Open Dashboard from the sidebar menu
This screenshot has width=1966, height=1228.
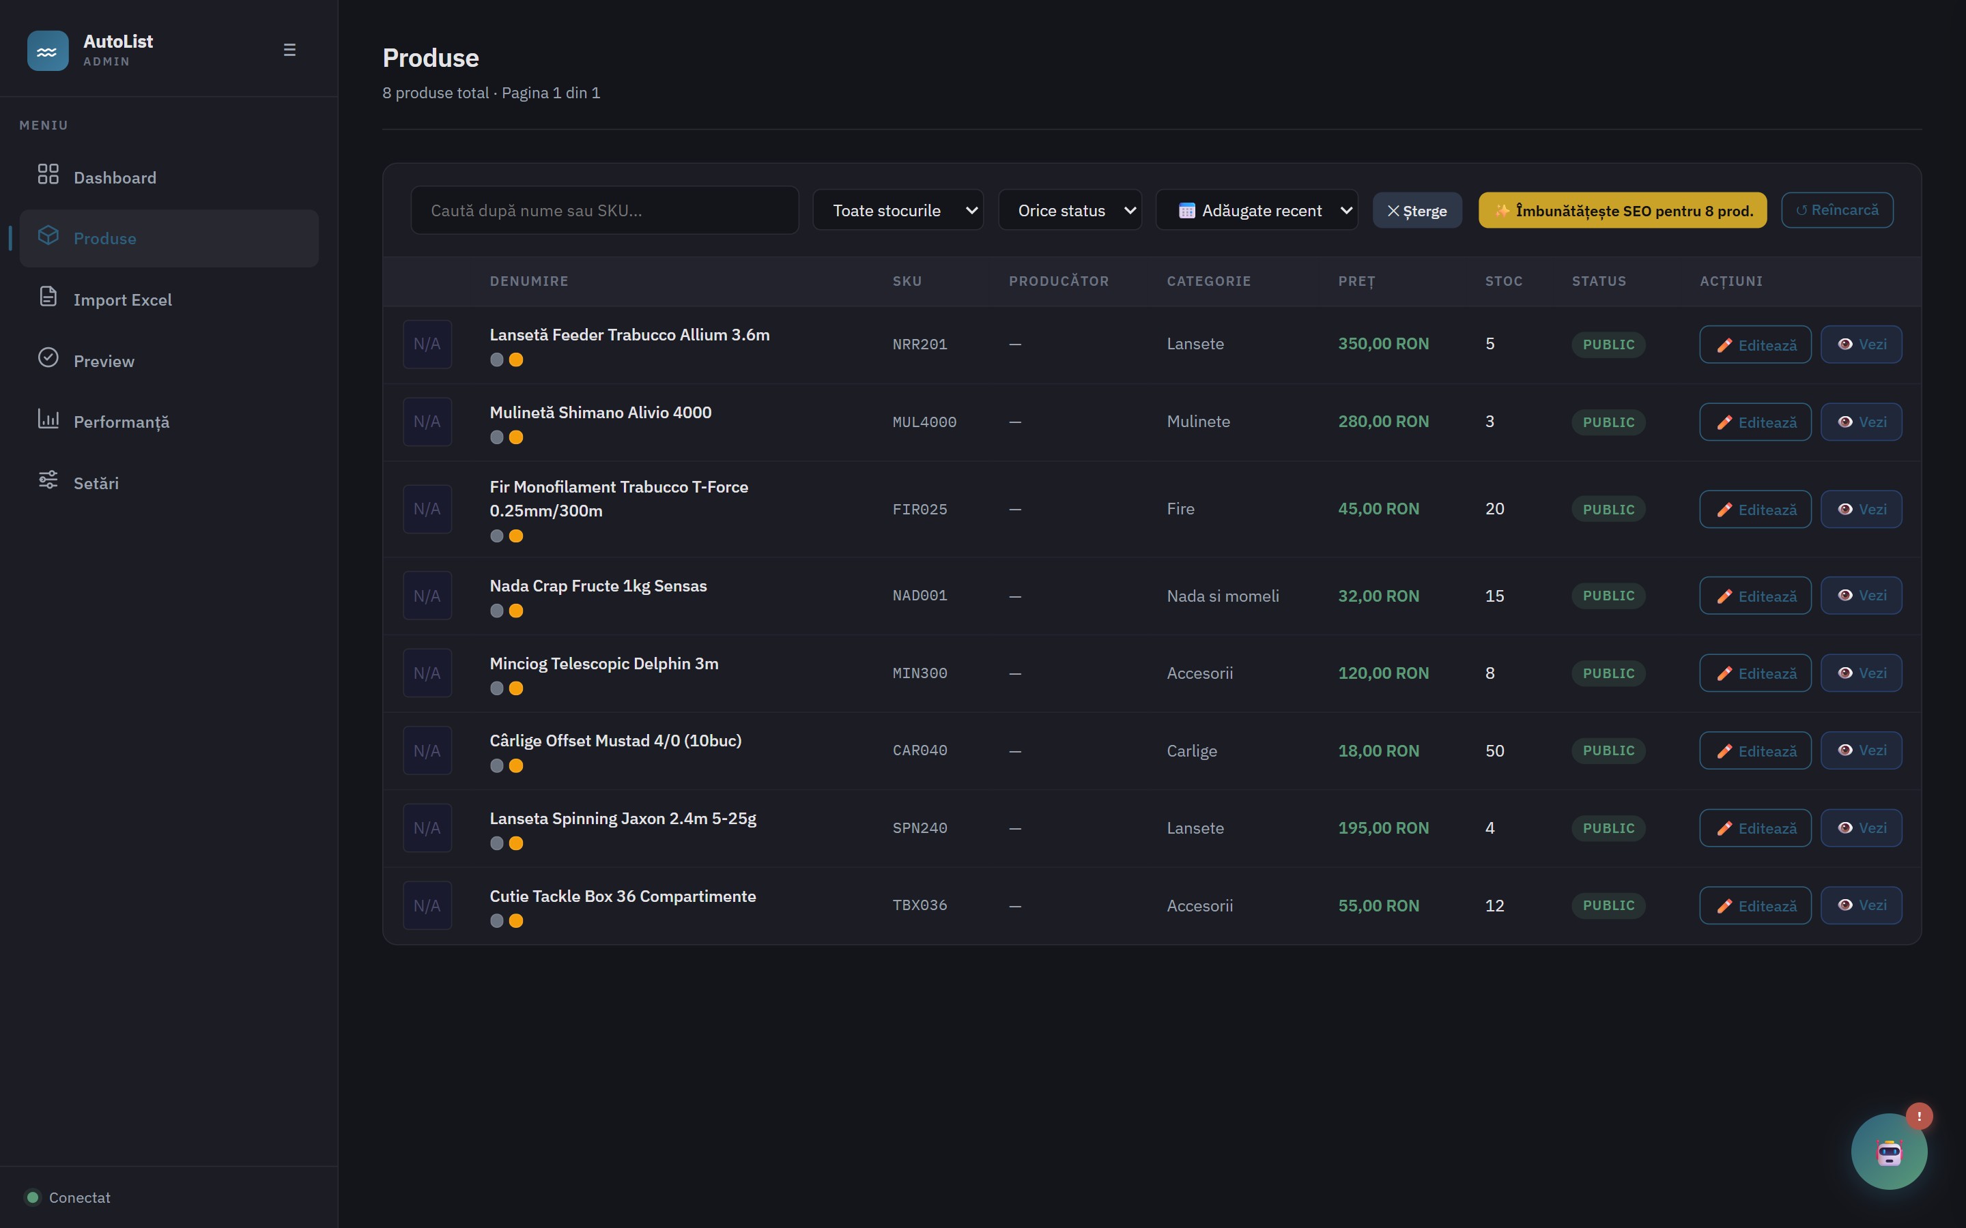[x=169, y=177]
